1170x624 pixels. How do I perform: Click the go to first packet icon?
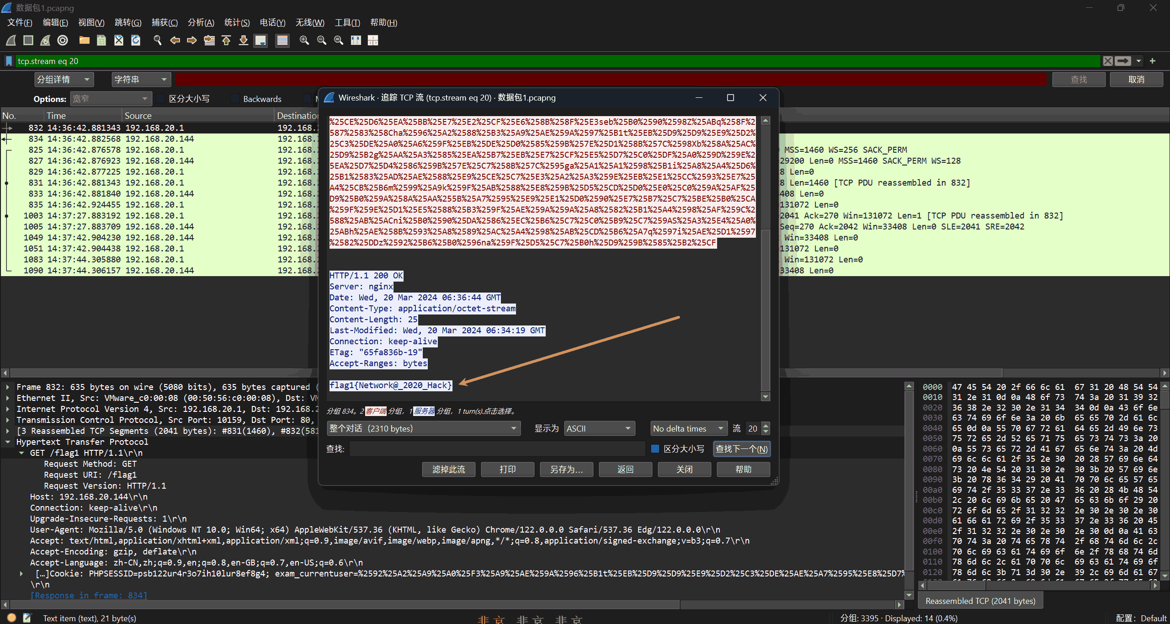tap(226, 40)
